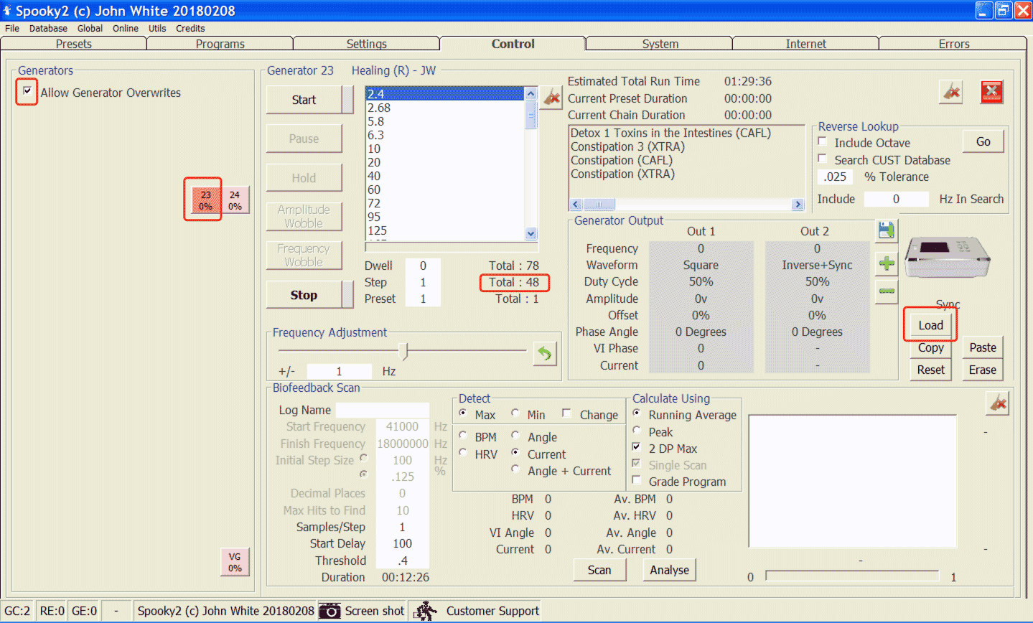Switch to the Presets tab
The width and height of the screenshot is (1033, 623).
point(74,44)
